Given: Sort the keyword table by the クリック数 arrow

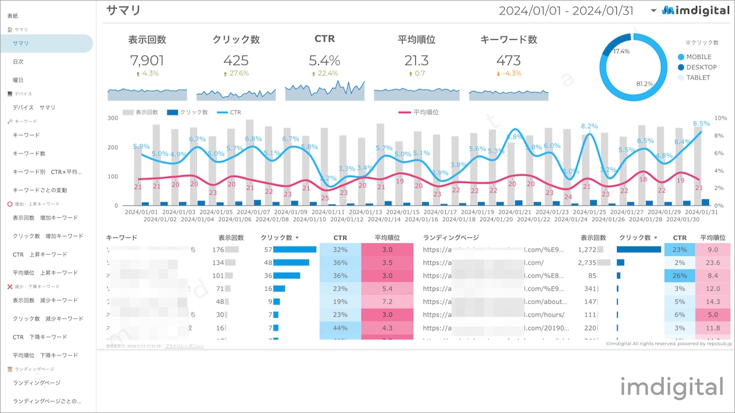Looking at the screenshot, I should click(296, 238).
